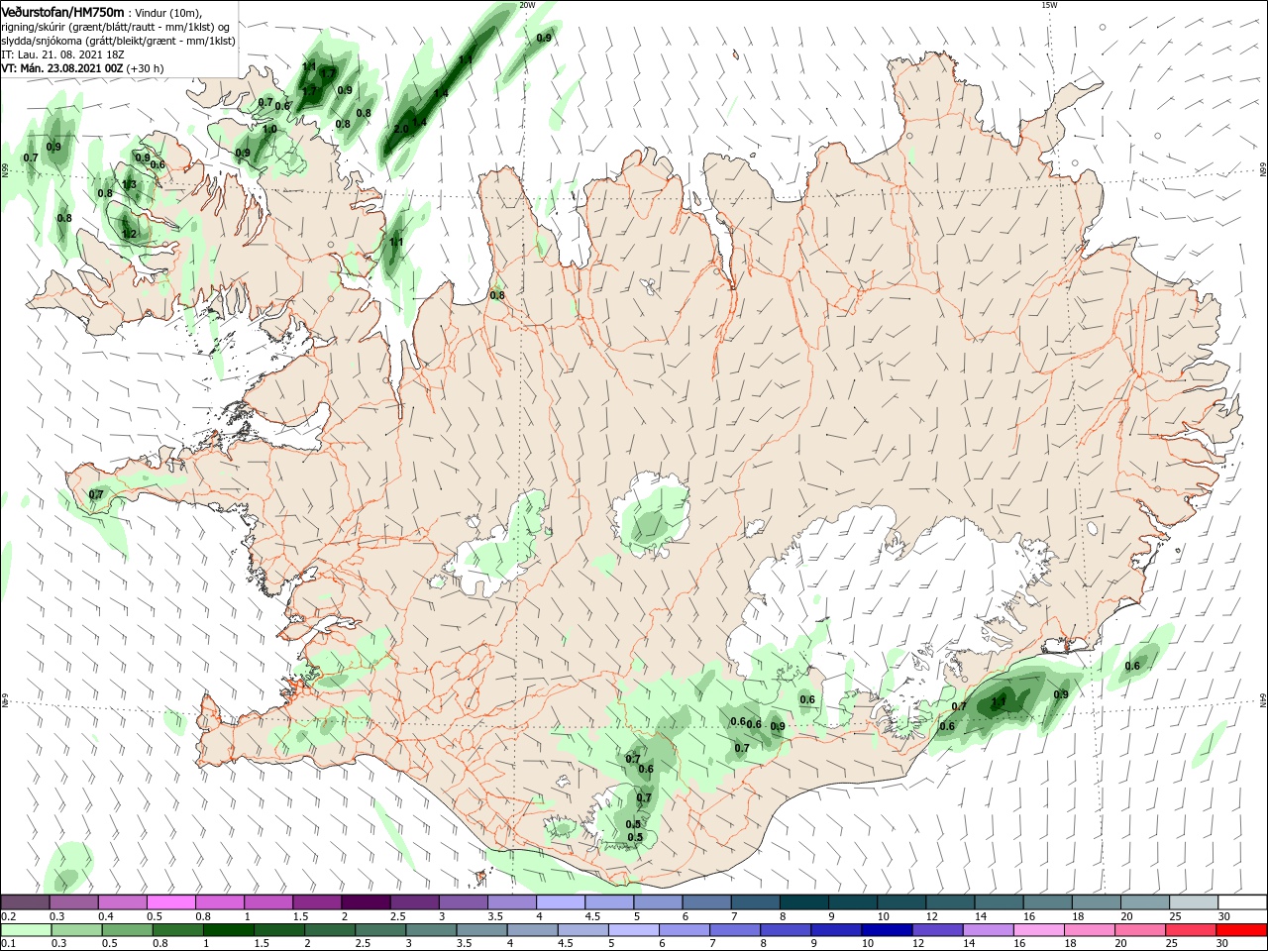Click the 2.0 precipitation value on the map

[x=401, y=129]
